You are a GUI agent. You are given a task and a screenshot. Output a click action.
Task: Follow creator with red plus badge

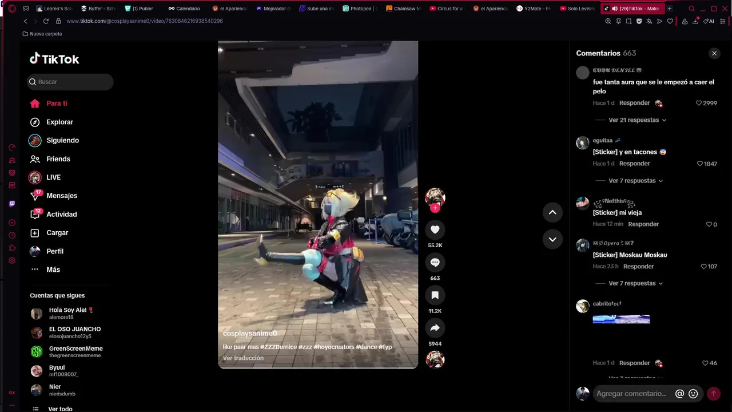coord(435,208)
